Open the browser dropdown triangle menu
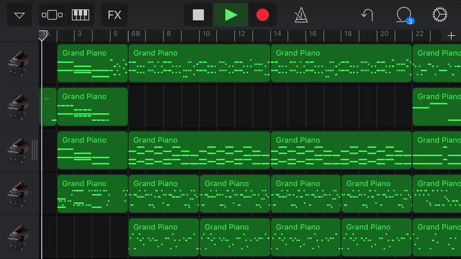 point(19,15)
